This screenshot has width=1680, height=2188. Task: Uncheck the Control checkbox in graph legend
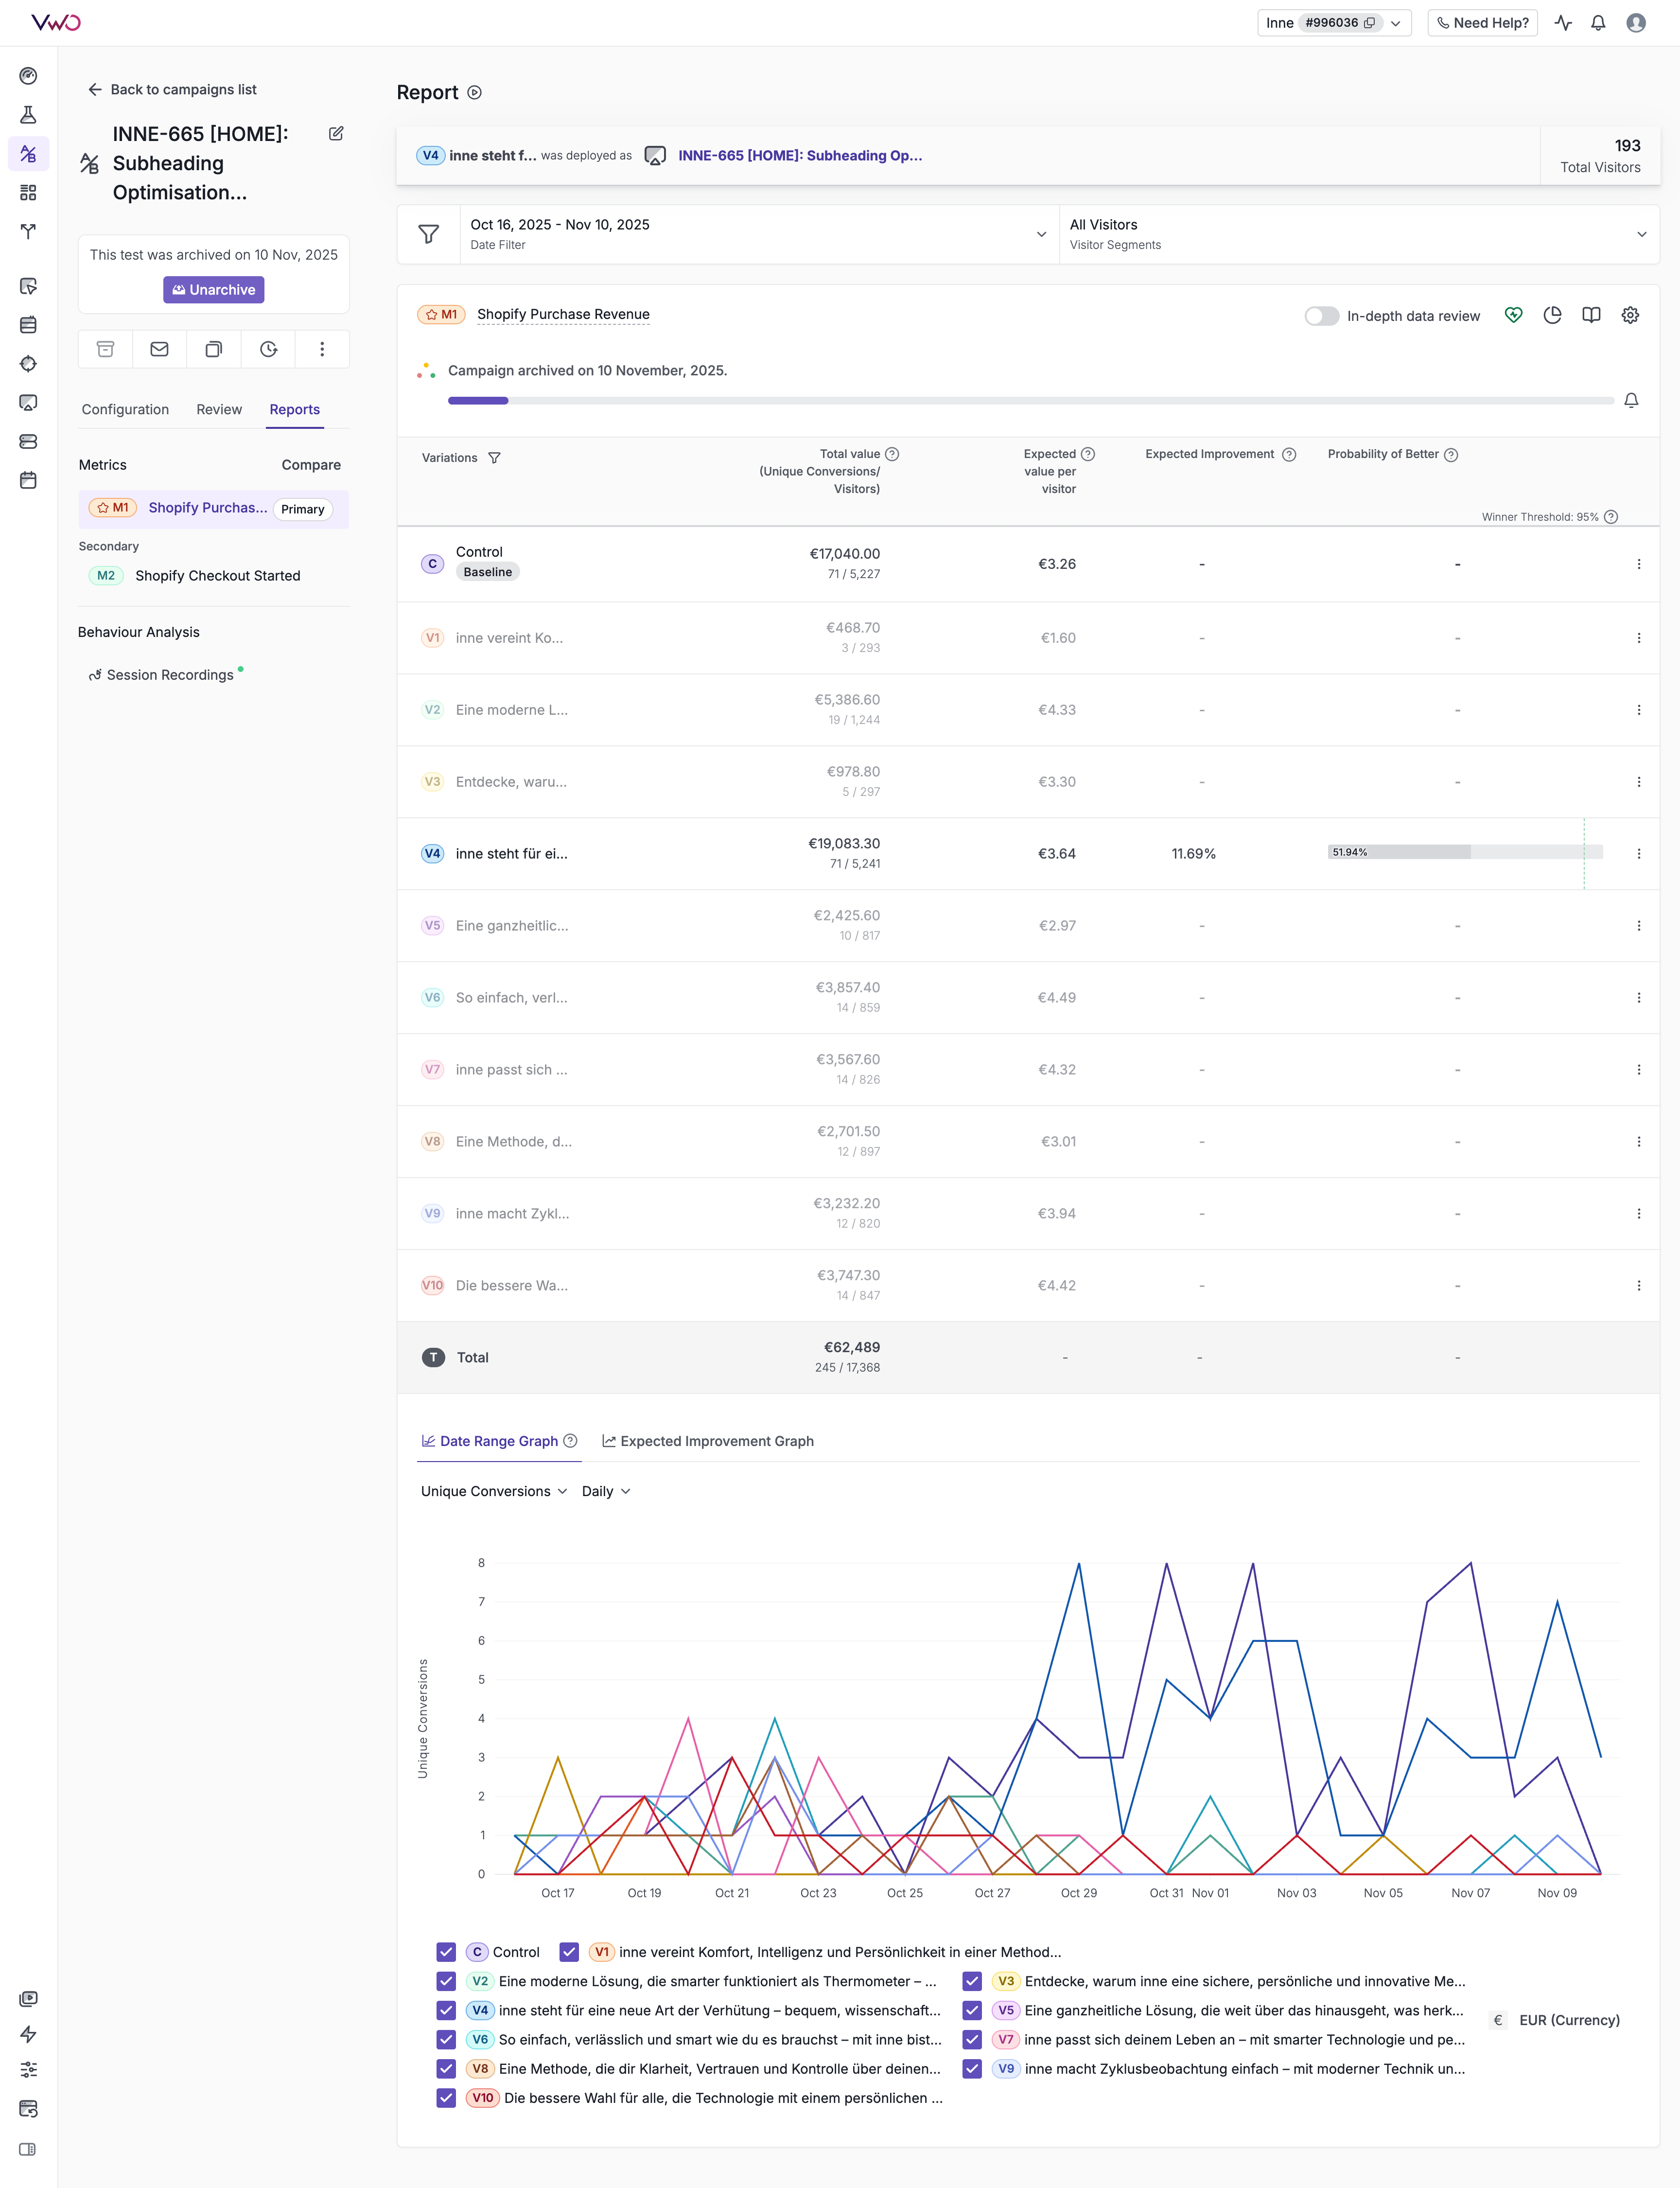[446, 1952]
